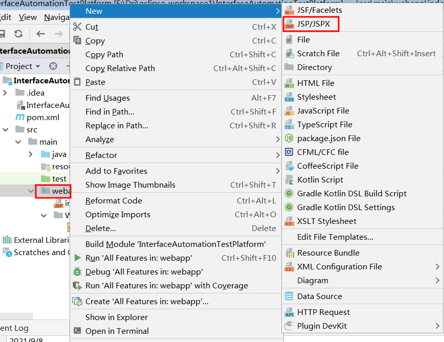
Task: Click the Debug bug icon
Action: (x=77, y=271)
